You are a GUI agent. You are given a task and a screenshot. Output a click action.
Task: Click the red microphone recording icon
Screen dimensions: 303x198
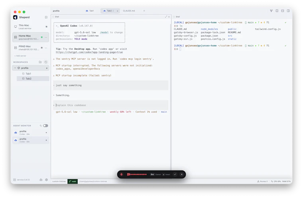(121, 174)
